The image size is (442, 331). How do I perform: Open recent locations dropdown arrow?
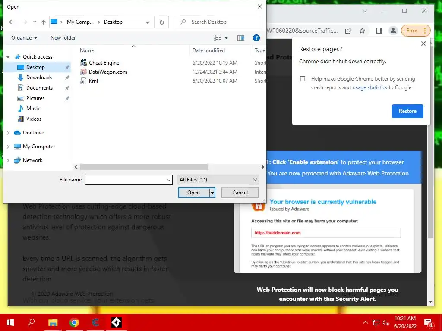coord(35,22)
